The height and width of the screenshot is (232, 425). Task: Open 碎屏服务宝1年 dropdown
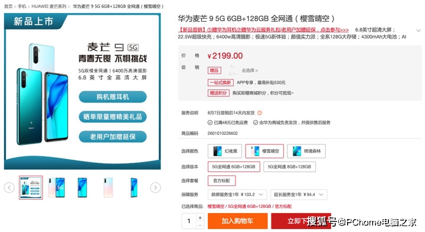[237, 195]
